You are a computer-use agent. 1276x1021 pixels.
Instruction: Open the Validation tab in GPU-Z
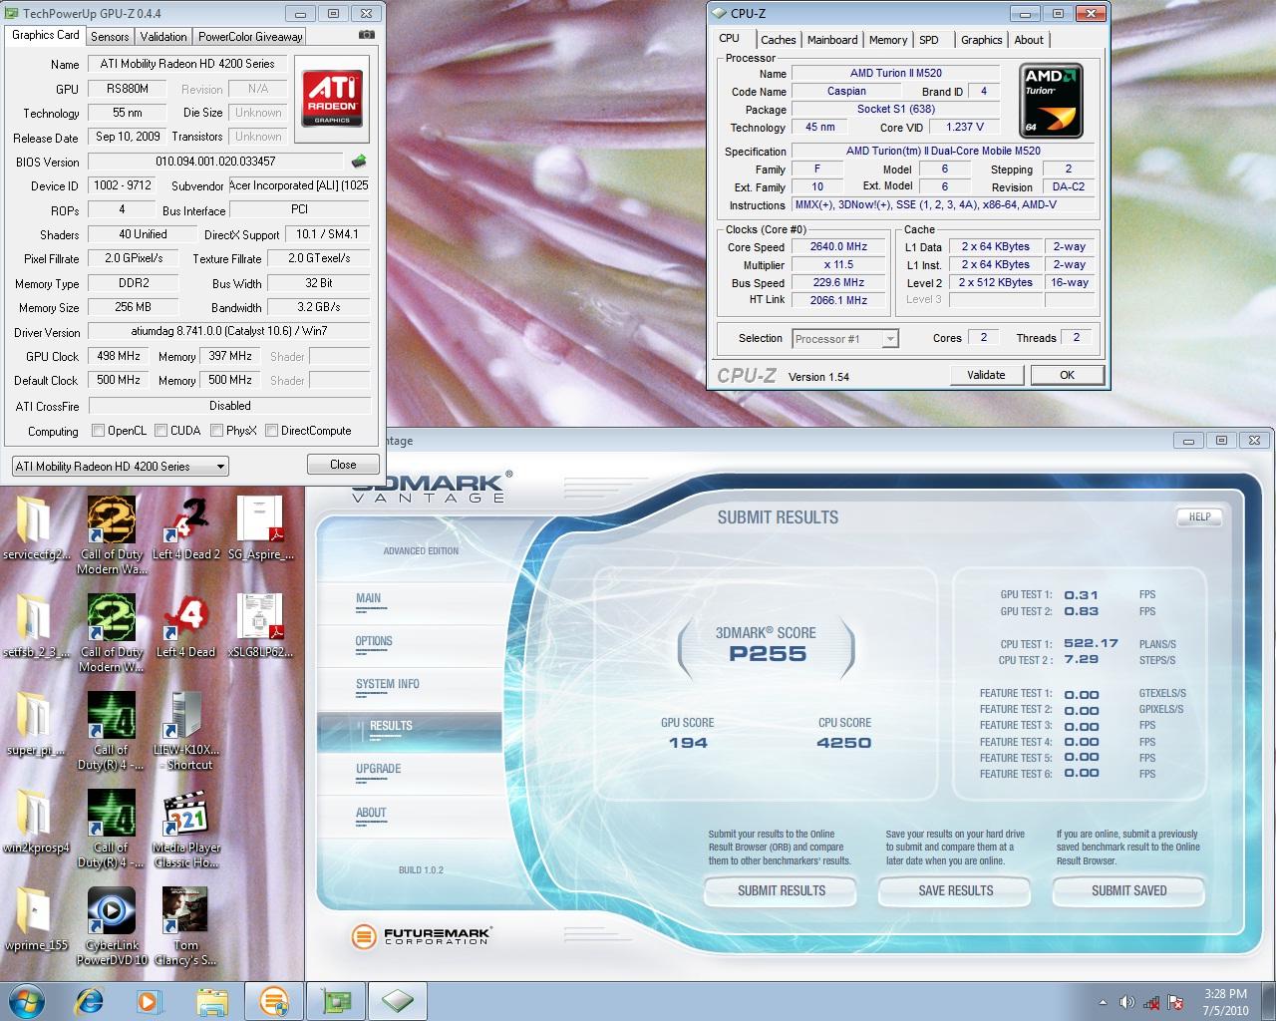(163, 37)
